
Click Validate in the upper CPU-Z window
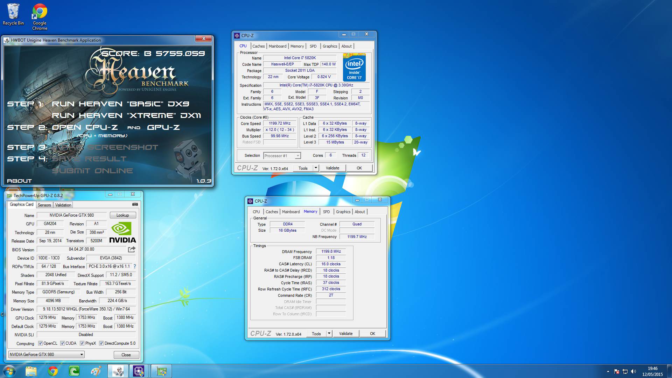pos(332,168)
